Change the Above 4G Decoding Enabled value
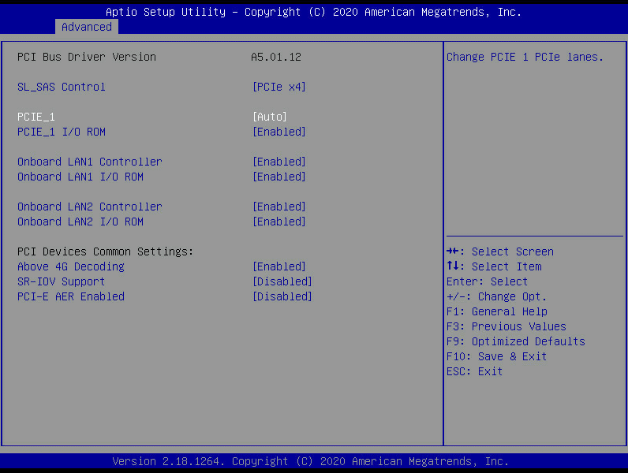 click(x=279, y=267)
